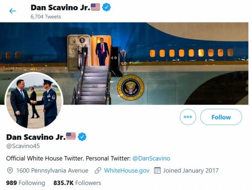Click the flag emoji next to the profile name
This screenshot has width=252, height=190.
point(71,136)
